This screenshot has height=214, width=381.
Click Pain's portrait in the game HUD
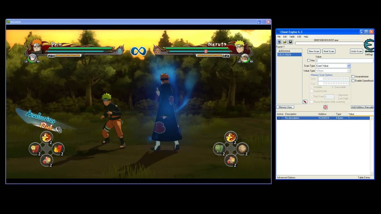(x=37, y=46)
